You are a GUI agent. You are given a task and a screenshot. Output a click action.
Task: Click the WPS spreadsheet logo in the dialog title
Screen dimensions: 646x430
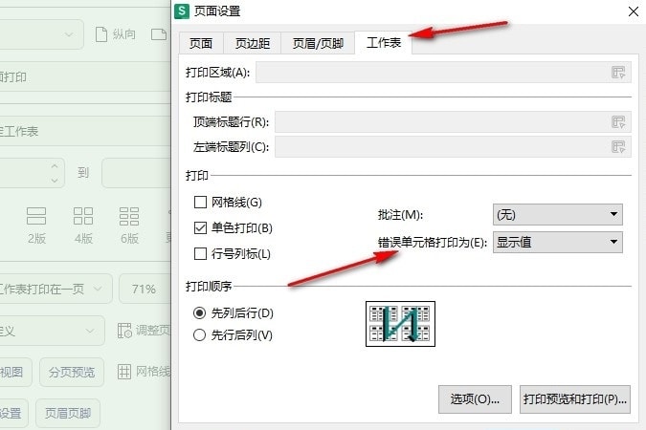(x=182, y=11)
